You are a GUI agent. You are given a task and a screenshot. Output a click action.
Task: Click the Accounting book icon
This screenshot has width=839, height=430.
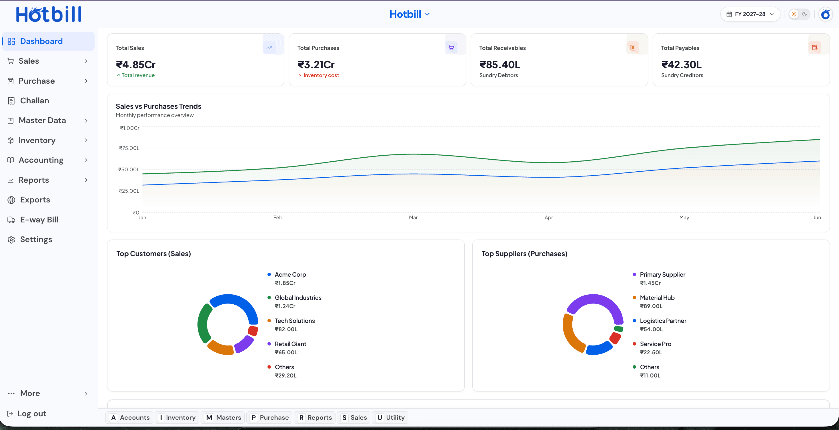click(x=11, y=160)
